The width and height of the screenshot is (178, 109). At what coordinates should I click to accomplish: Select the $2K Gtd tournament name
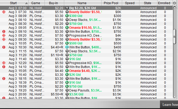tap(75, 75)
